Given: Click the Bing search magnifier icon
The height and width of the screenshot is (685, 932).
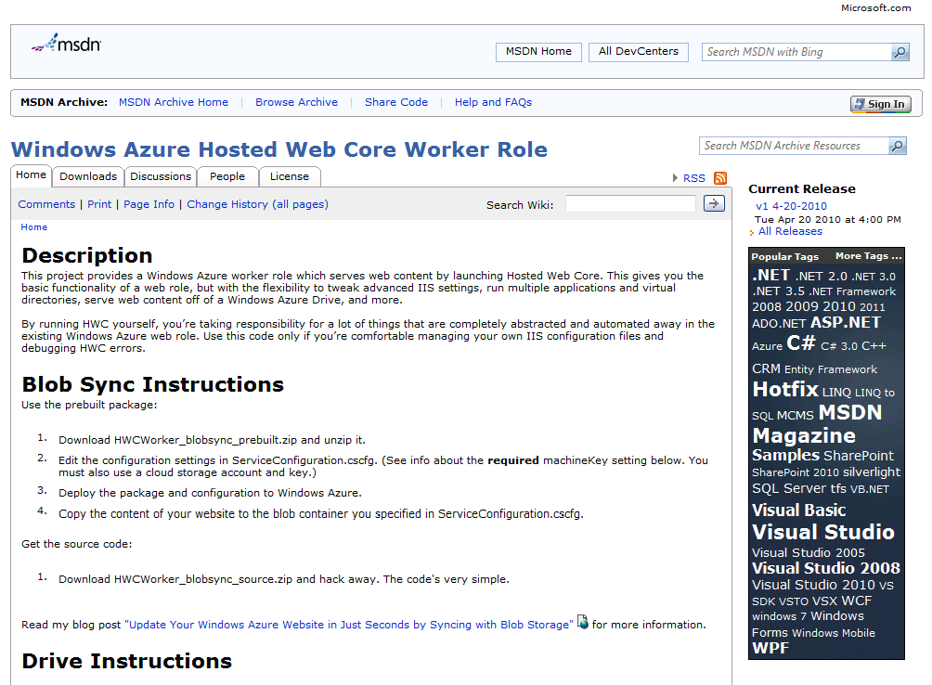Looking at the screenshot, I should coord(900,52).
